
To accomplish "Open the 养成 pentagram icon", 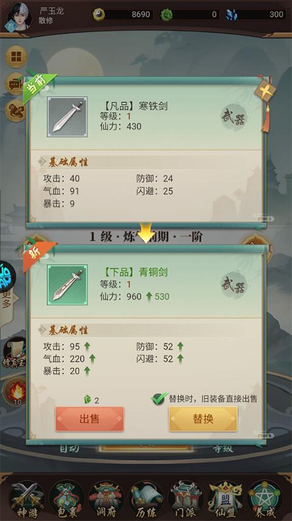I will coord(265,500).
